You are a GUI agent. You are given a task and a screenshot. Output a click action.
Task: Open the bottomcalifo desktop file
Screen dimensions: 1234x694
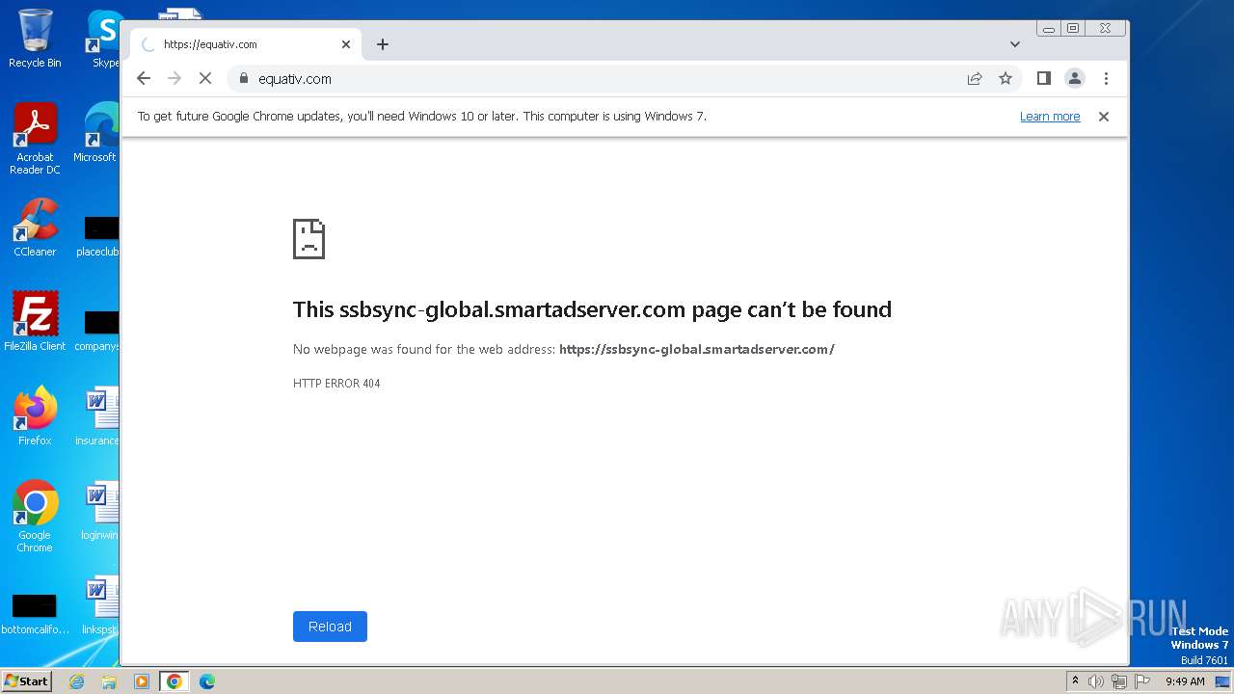pos(35,615)
